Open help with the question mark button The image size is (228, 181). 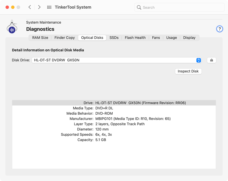click(x=219, y=29)
